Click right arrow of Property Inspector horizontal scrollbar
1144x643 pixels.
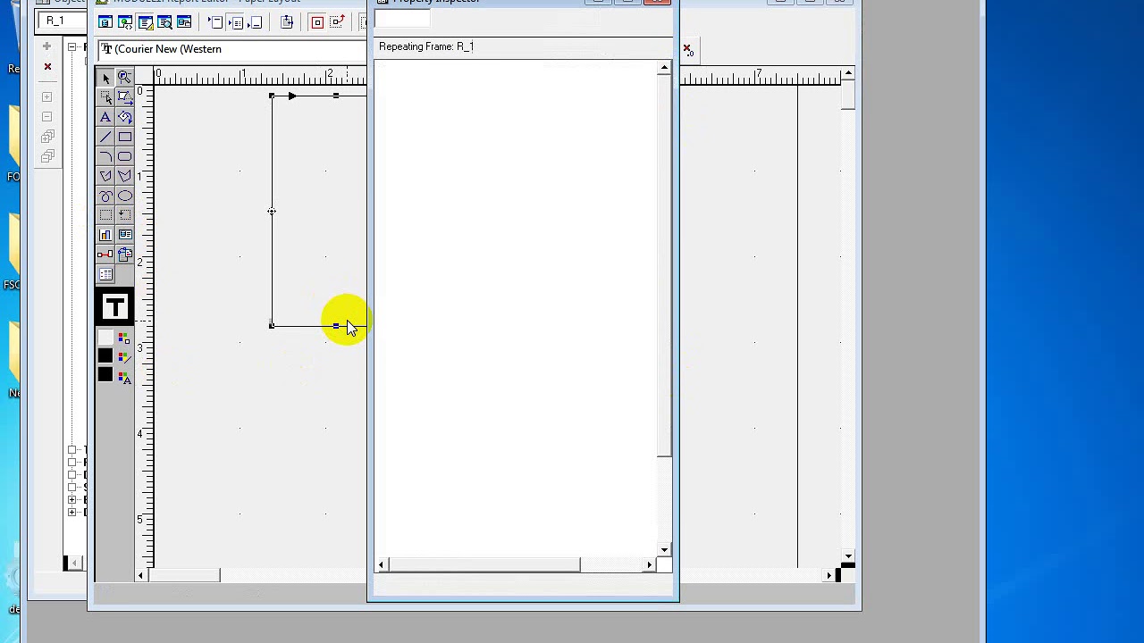click(650, 564)
